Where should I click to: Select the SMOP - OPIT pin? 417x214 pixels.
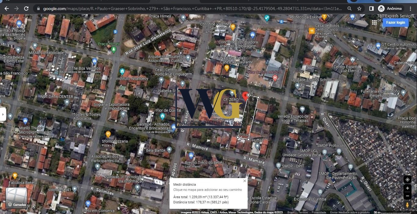pos(278,166)
